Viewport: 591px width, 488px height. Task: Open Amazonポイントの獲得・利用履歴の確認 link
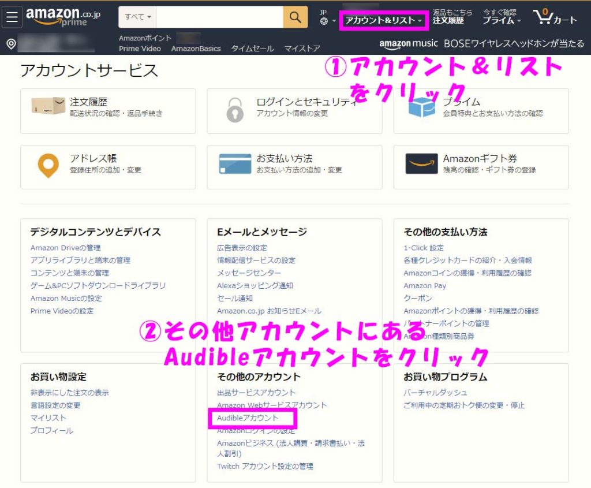coord(471,311)
